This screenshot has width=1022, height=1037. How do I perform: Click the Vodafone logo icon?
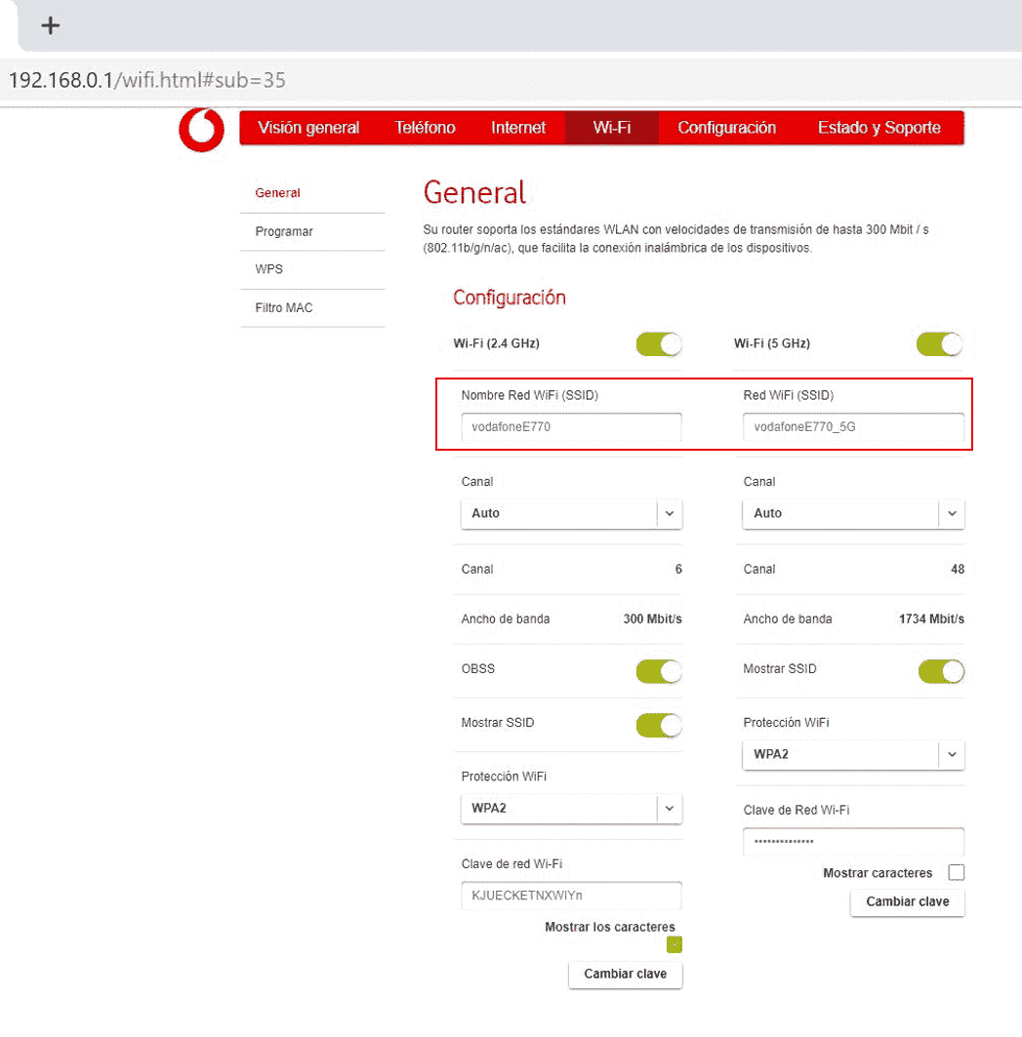201,130
